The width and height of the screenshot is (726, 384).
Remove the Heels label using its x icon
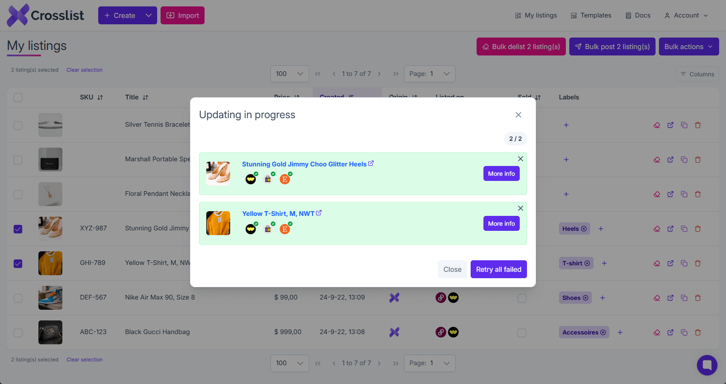click(584, 229)
